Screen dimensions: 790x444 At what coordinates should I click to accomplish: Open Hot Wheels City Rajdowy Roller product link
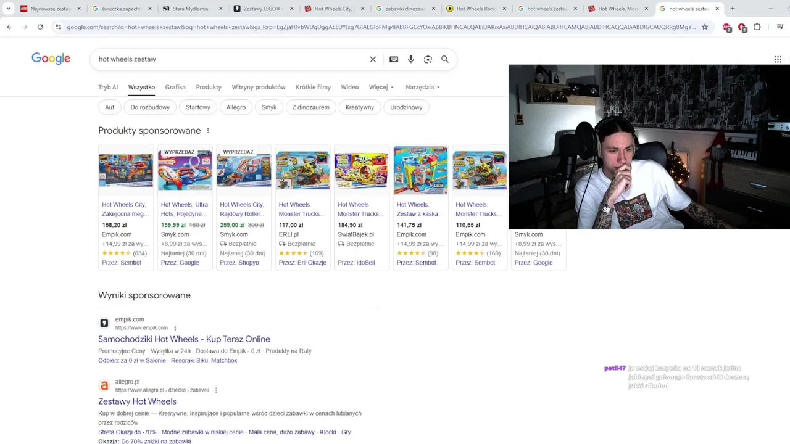click(x=244, y=209)
